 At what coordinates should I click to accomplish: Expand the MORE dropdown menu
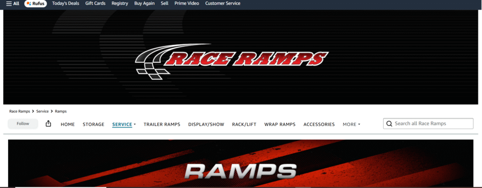click(x=351, y=124)
